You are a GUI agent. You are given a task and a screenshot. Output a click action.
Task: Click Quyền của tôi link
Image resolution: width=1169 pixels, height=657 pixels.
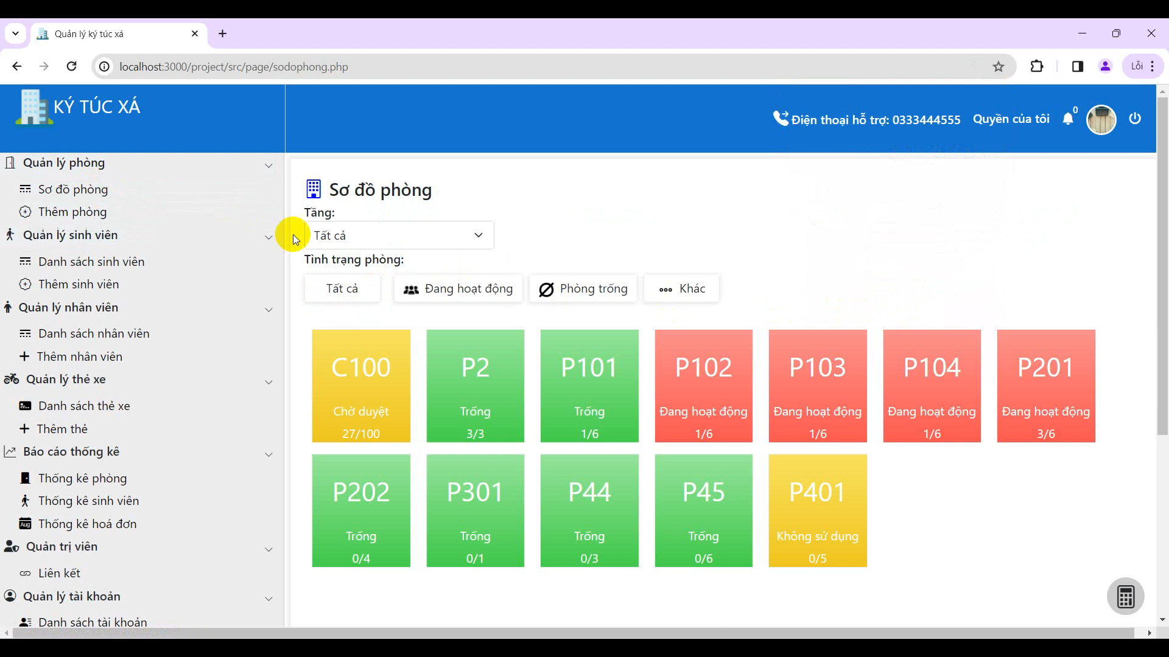[x=1011, y=119]
